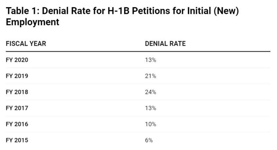Click the FY 2018 row label
The image size is (277, 150).
pos(17,92)
